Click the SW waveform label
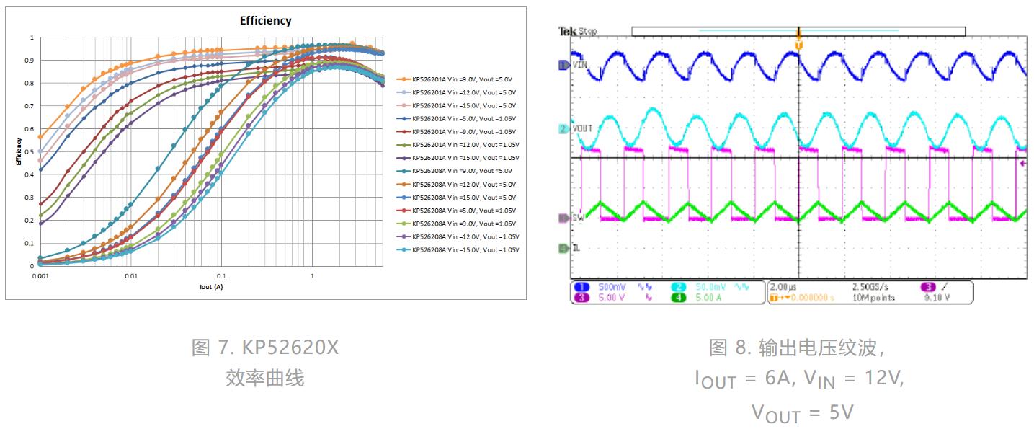1034x429 pixels. [x=578, y=217]
